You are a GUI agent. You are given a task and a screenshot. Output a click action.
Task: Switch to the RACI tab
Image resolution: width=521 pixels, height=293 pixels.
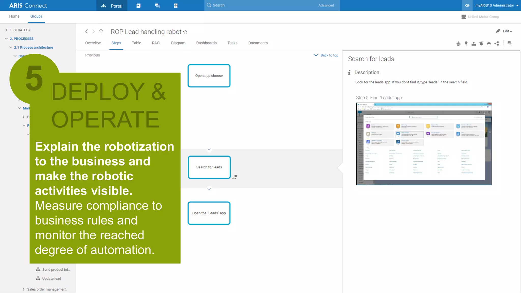click(x=156, y=43)
